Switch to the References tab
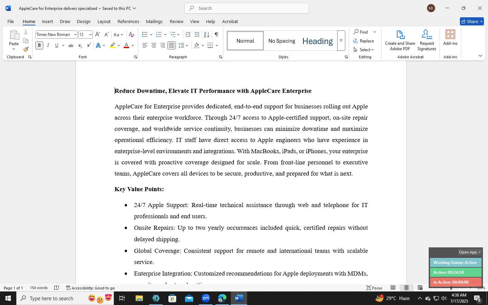 point(128,21)
